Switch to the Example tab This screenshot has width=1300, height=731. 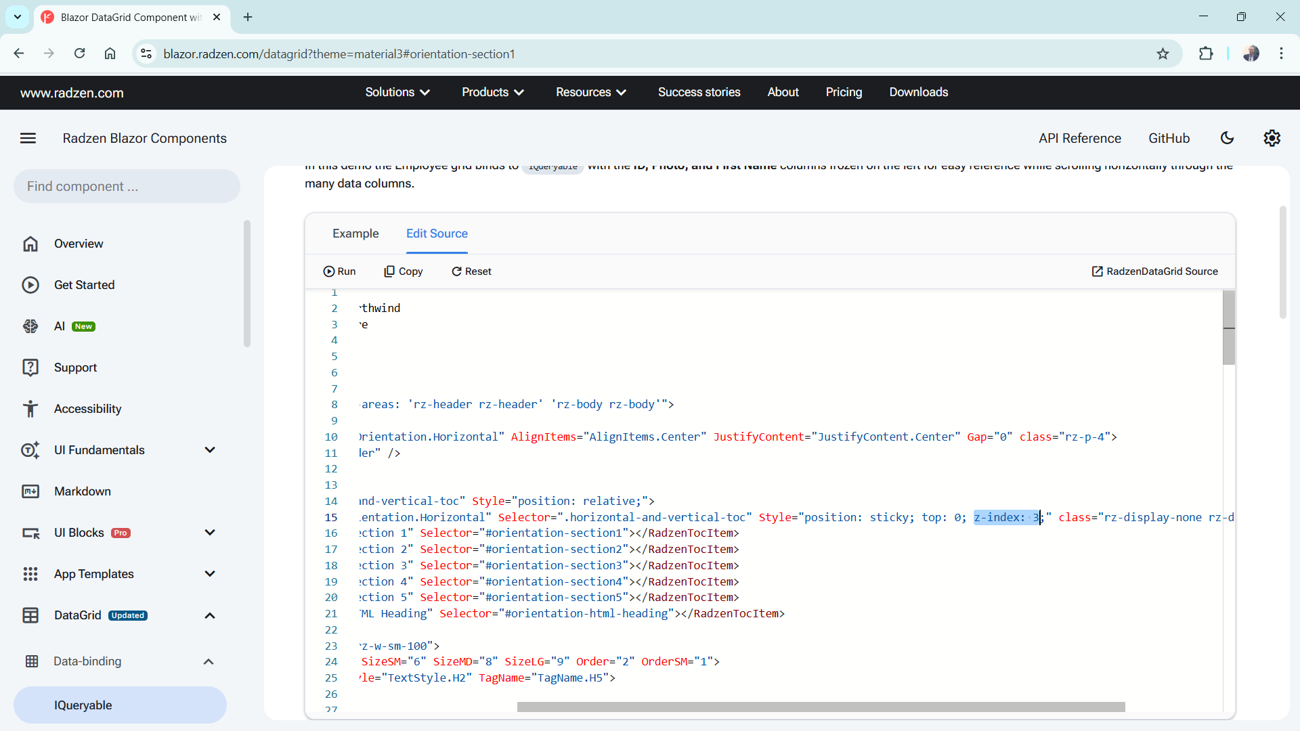click(x=355, y=234)
